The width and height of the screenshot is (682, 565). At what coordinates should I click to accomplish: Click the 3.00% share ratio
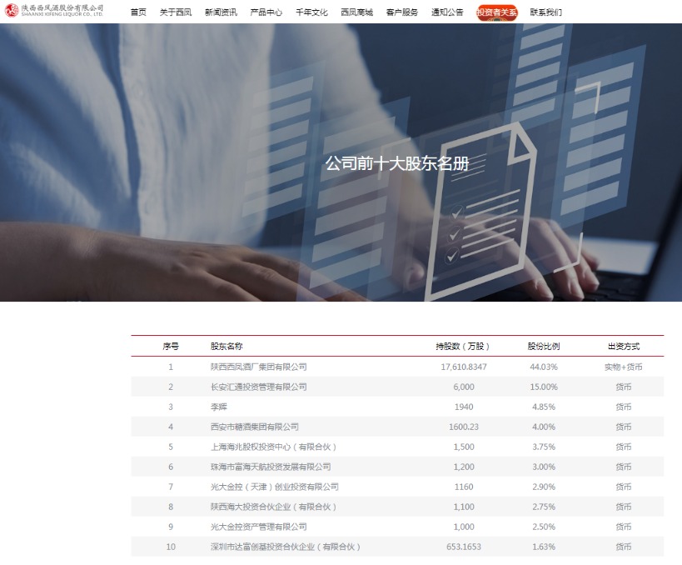(x=544, y=467)
